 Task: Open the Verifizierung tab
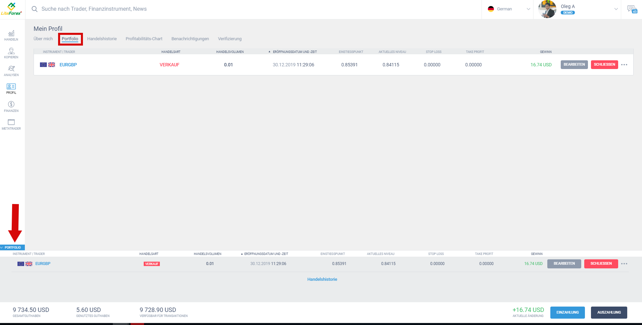pos(230,39)
